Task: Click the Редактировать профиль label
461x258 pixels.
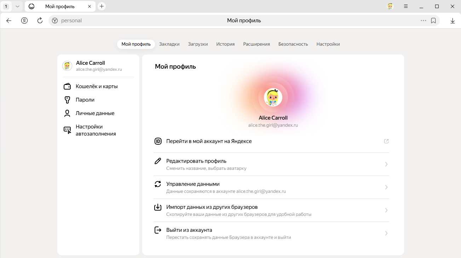Action: point(196,161)
